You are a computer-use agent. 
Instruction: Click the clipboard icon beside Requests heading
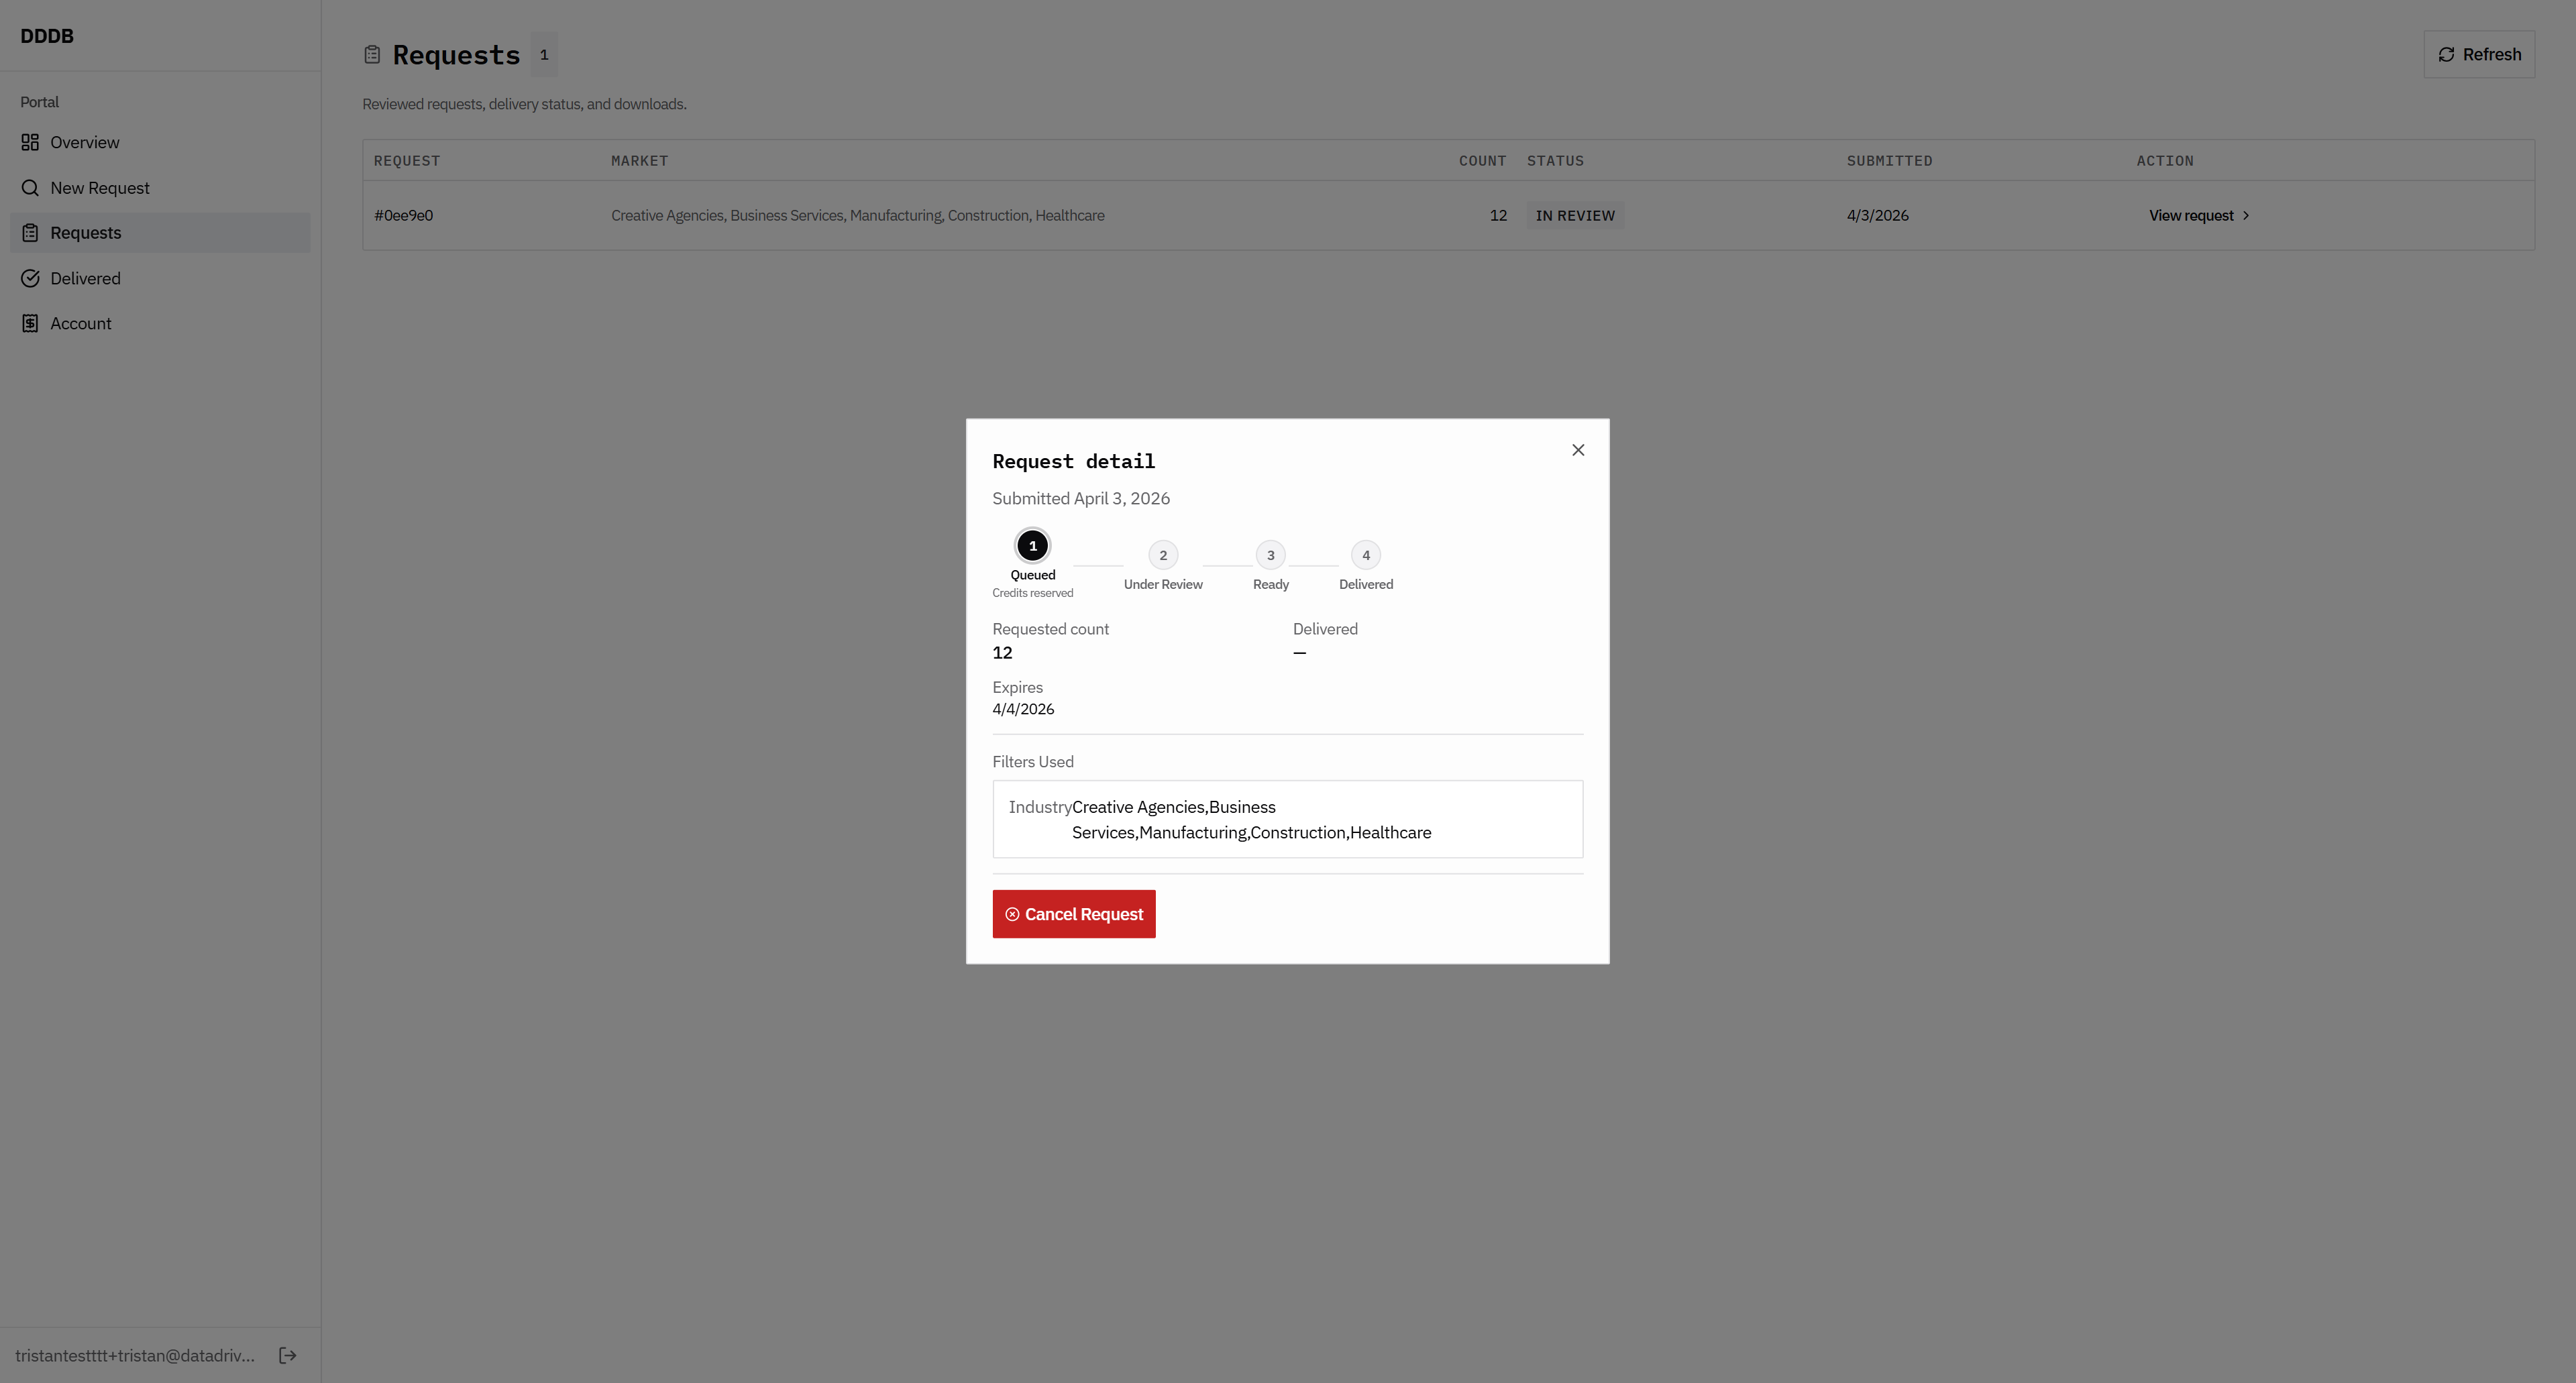[372, 55]
